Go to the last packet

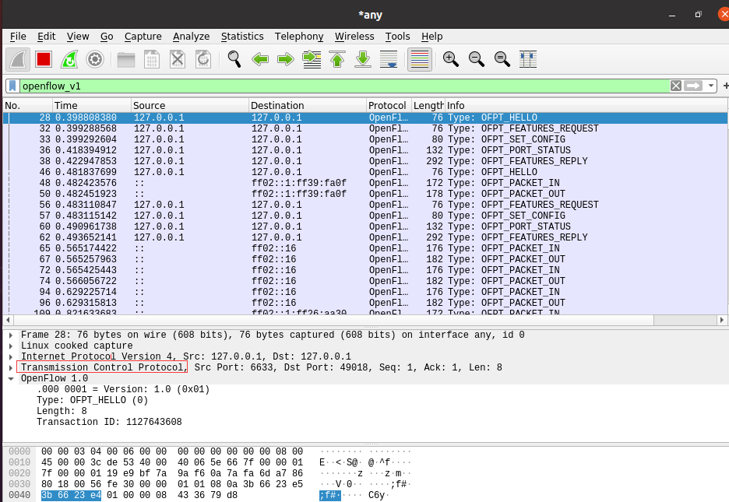(363, 59)
